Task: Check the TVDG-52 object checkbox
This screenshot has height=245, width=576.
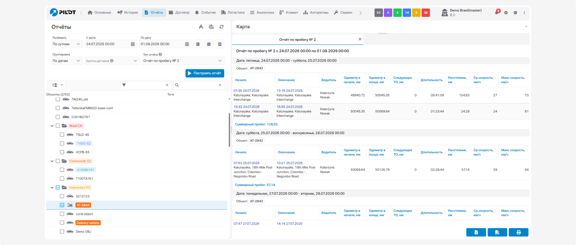Action: 62,143
